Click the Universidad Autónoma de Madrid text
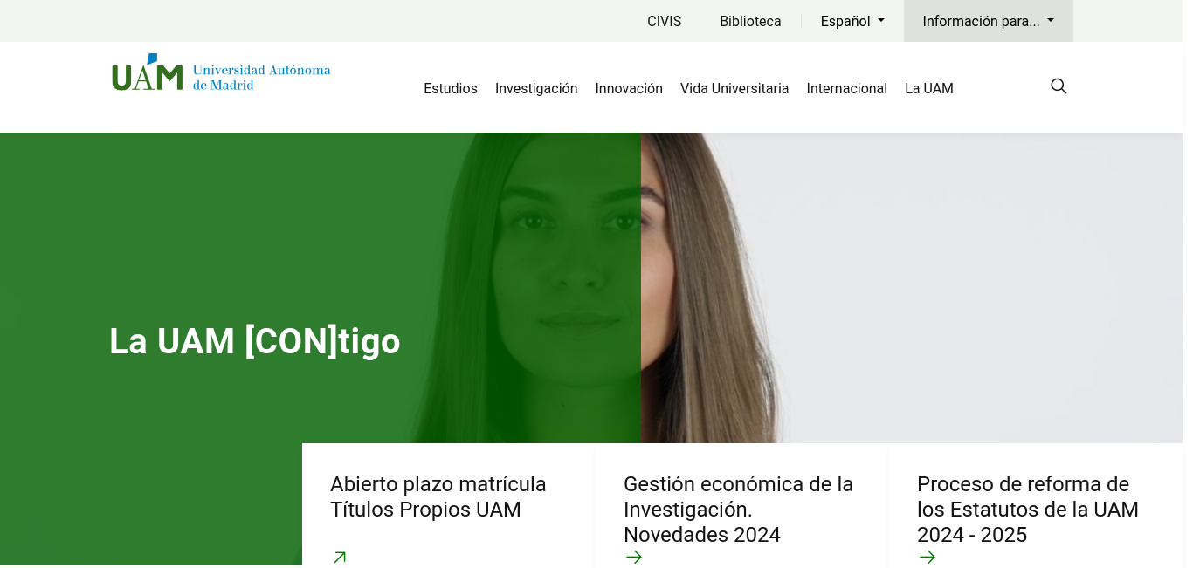The height and width of the screenshot is (568, 1193). pos(262,77)
